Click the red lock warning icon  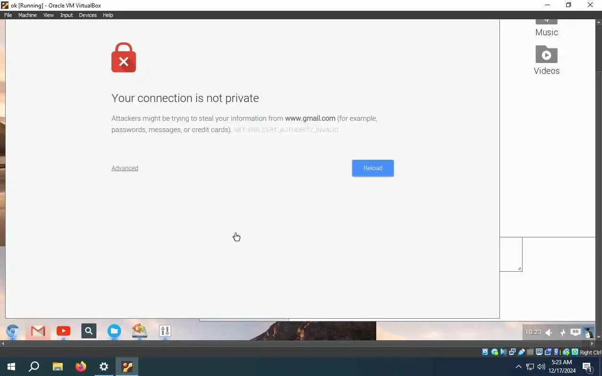tap(124, 57)
